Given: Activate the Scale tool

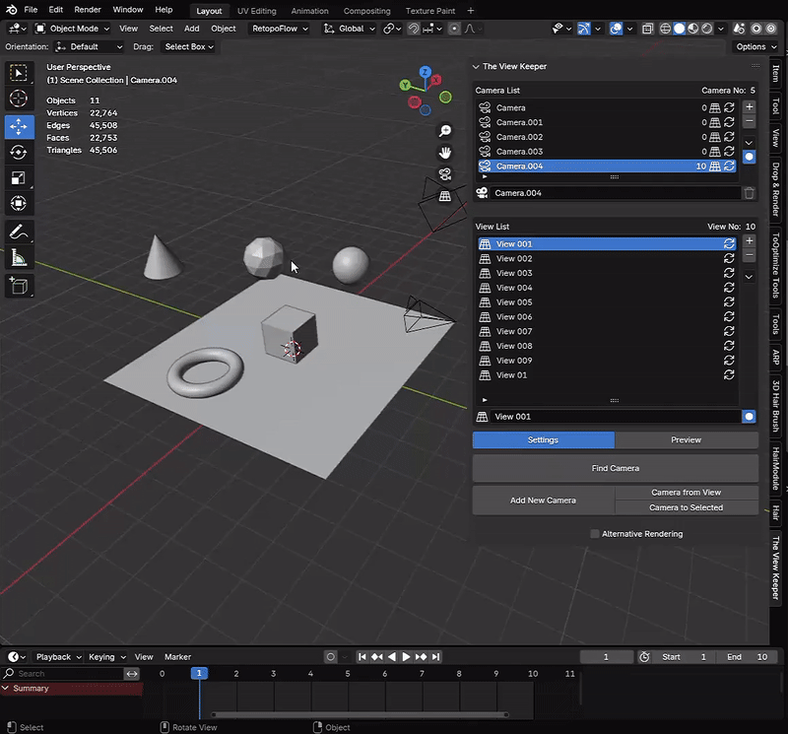Looking at the screenshot, I should pos(19,178).
